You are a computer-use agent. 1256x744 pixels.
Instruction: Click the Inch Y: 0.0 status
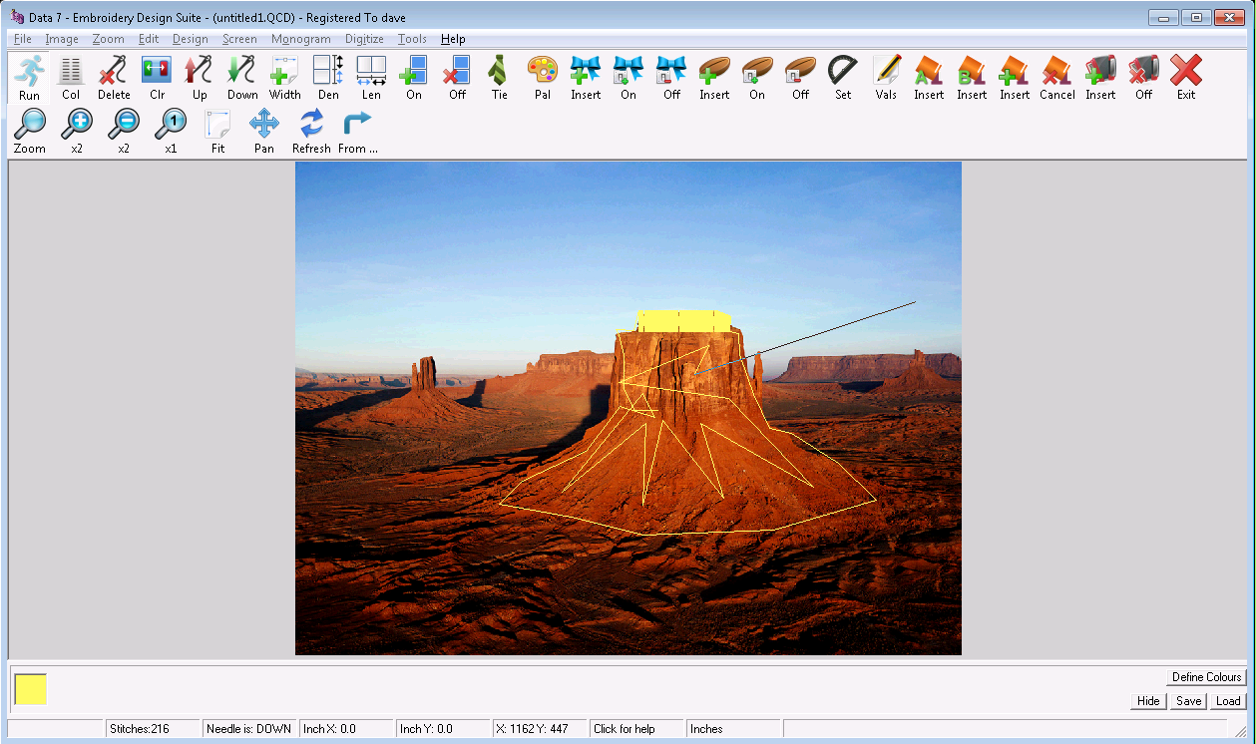tap(442, 729)
